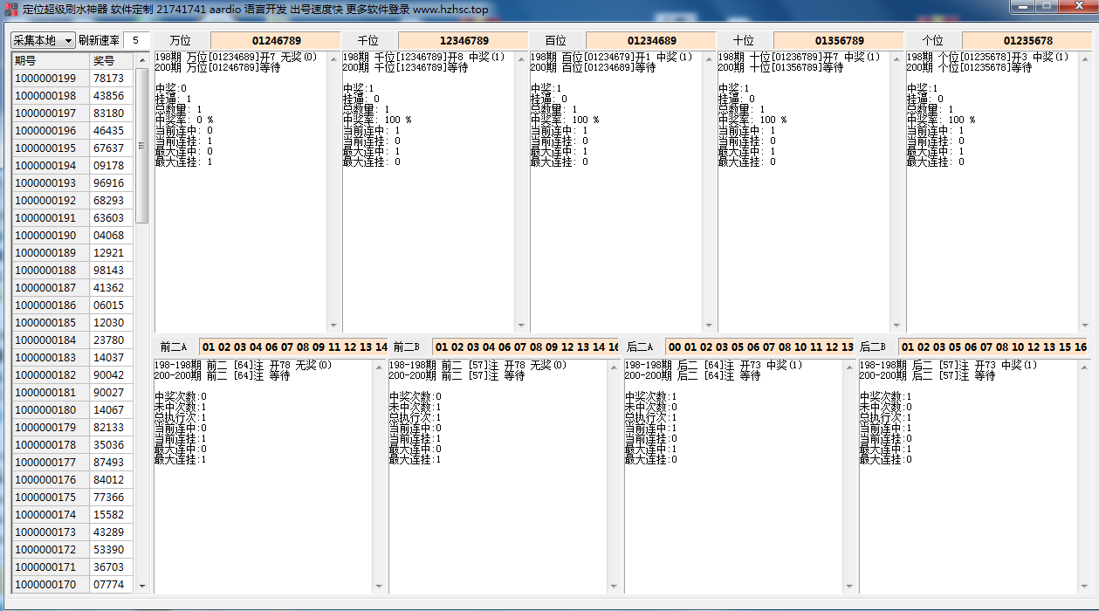Click the 前二A number combinations field
The image size is (1099, 611).
pyautogui.click(x=293, y=347)
